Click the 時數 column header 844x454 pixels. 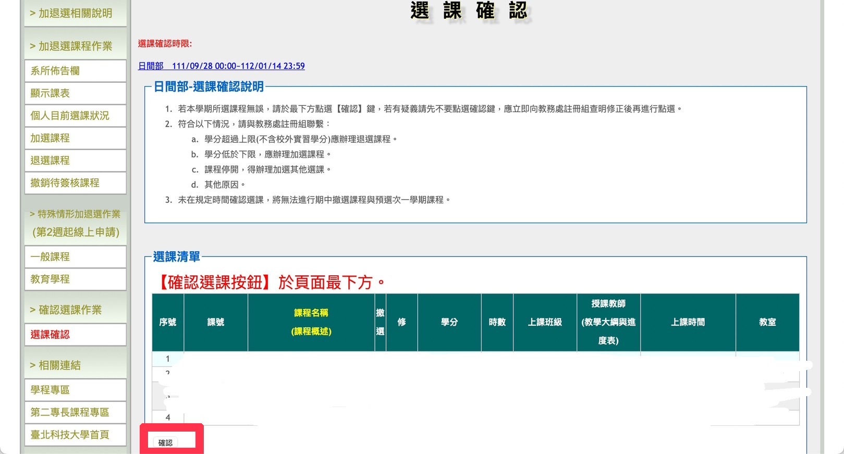(x=497, y=322)
